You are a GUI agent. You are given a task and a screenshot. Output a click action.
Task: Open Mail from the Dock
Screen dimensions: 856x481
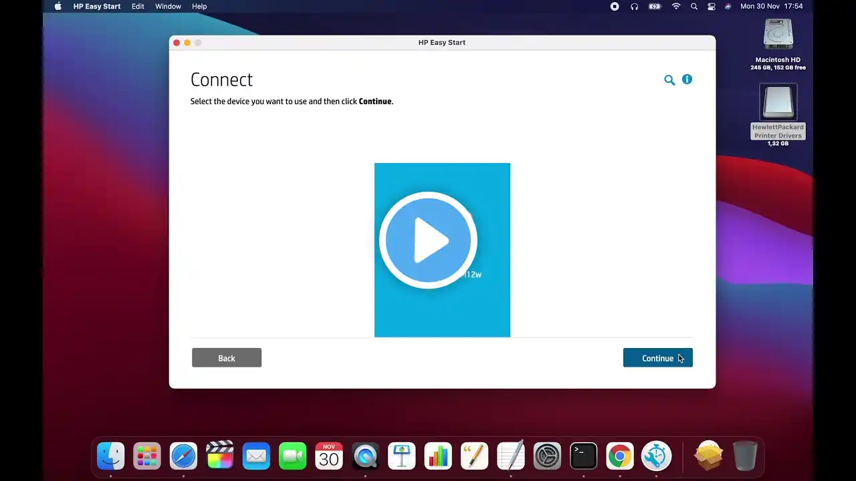click(x=256, y=456)
